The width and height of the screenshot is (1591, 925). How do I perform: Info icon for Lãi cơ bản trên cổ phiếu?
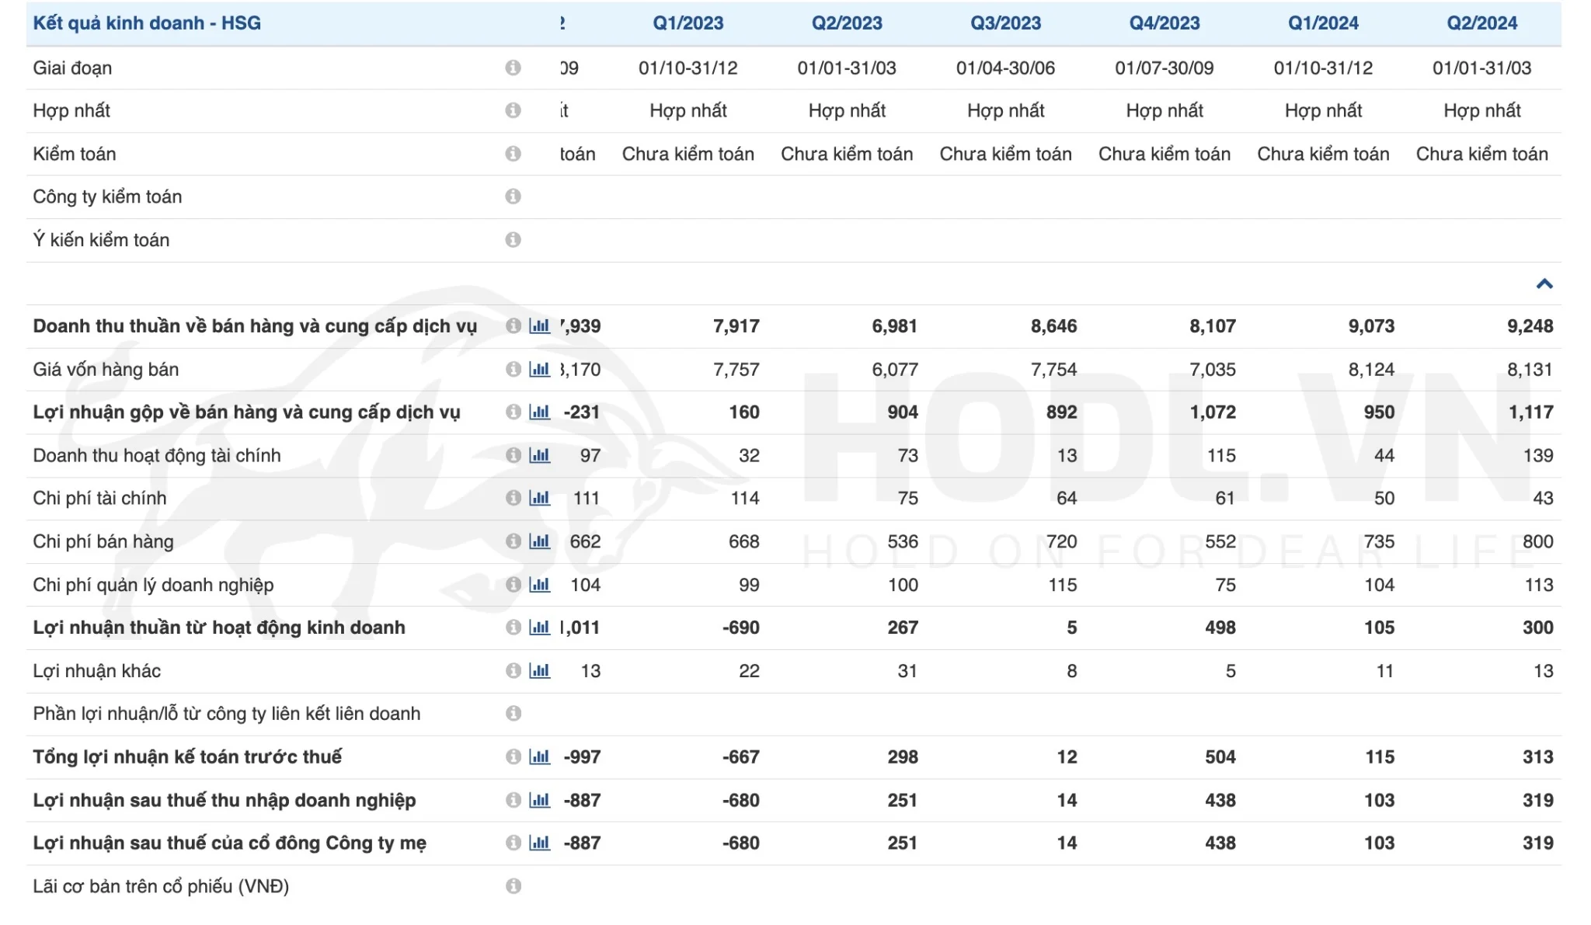coord(513,886)
